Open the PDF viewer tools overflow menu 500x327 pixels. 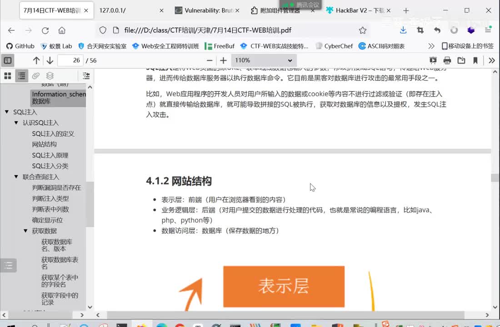pyautogui.click(x=492, y=60)
